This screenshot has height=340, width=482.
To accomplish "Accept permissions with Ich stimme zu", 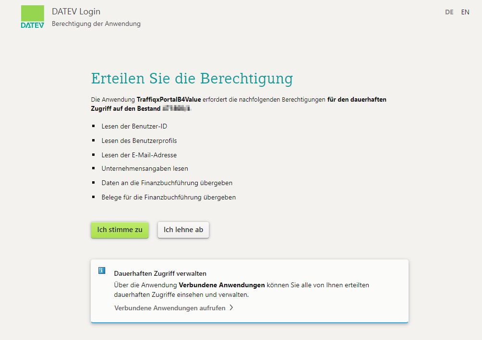I will pos(120,230).
